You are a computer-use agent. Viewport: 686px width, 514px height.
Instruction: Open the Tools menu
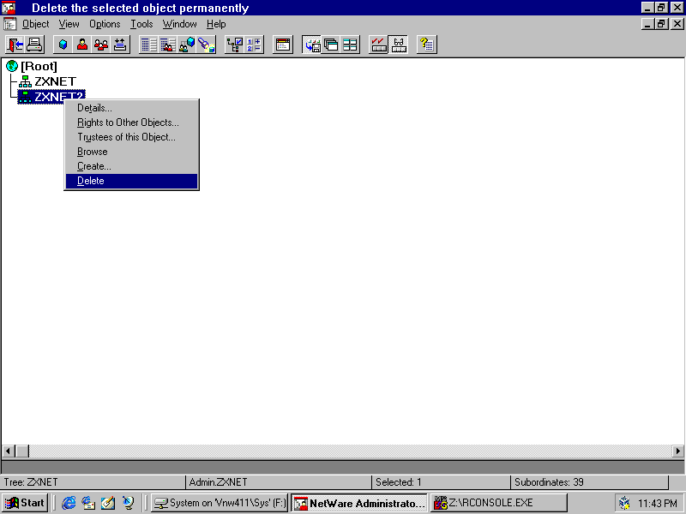click(x=141, y=24)
